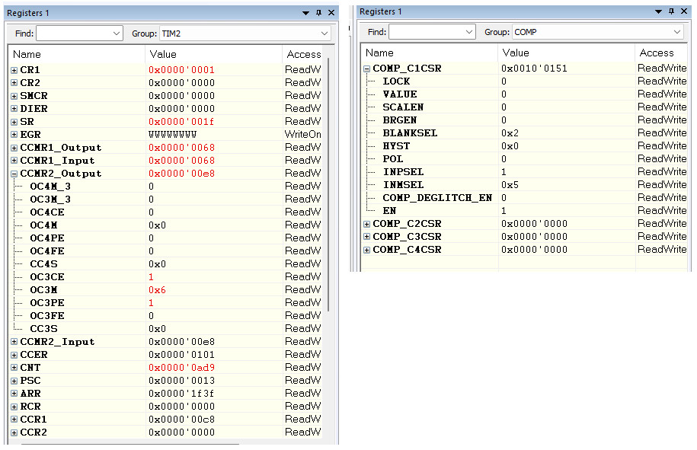Collapse the COMP_C1CSR register
This screenshot has width=697, height=450.
[368, 68]
